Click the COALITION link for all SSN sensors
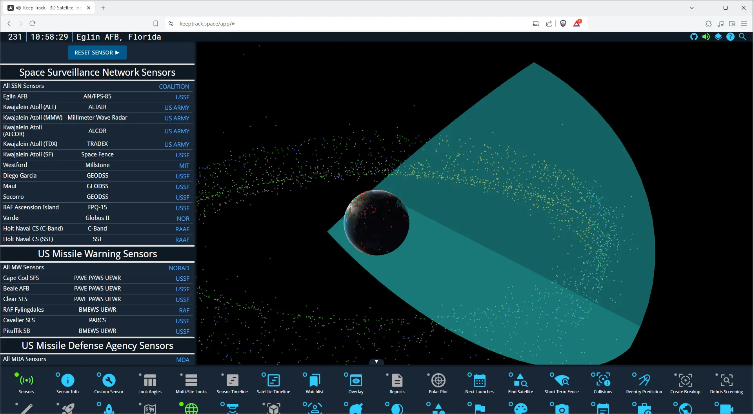The image size is (753, 414). [174, 86]
